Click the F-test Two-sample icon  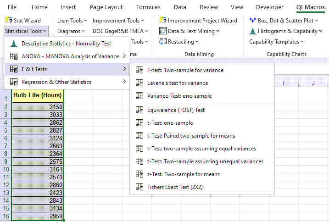tap(139, 70)
